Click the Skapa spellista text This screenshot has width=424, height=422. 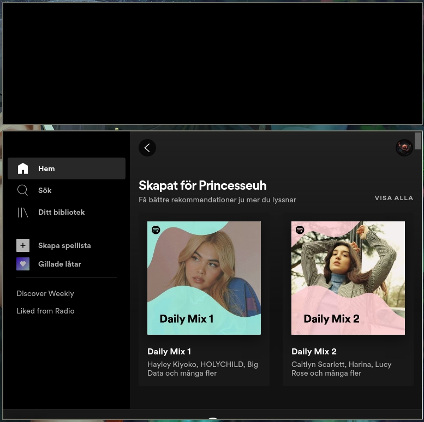[64, 245]
